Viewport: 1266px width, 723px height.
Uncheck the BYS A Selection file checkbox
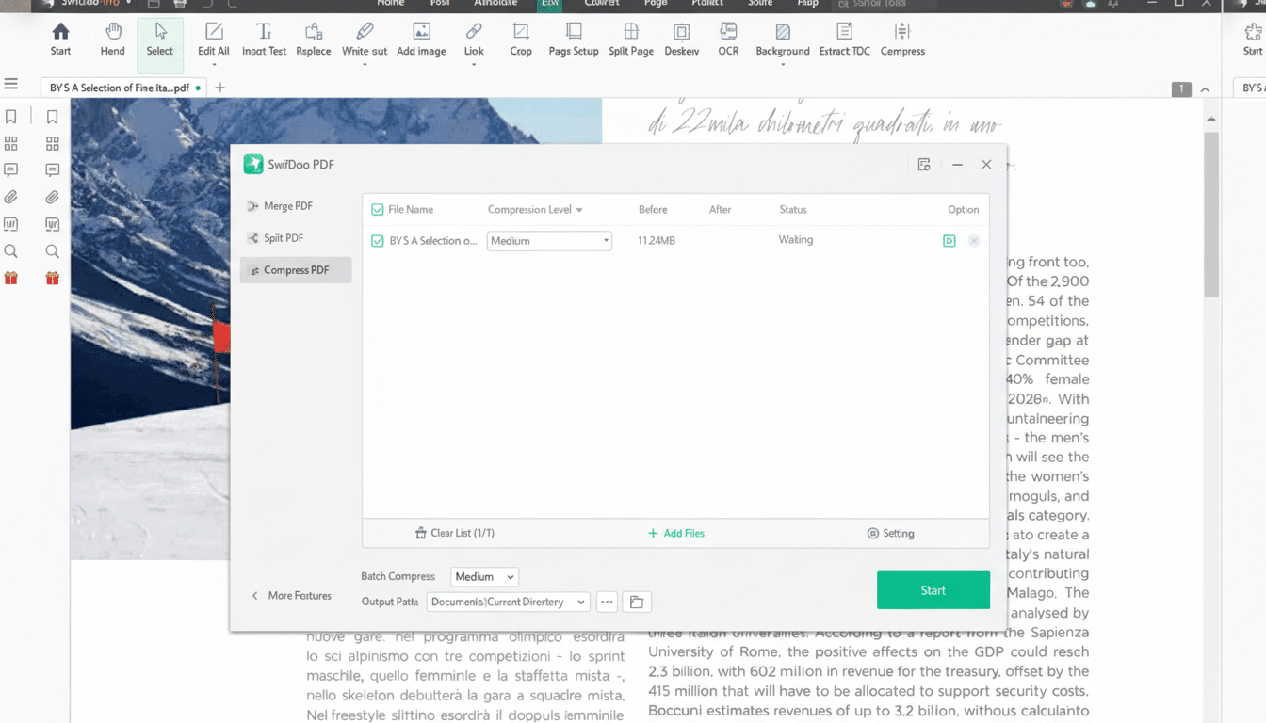(x=378, y=241)
